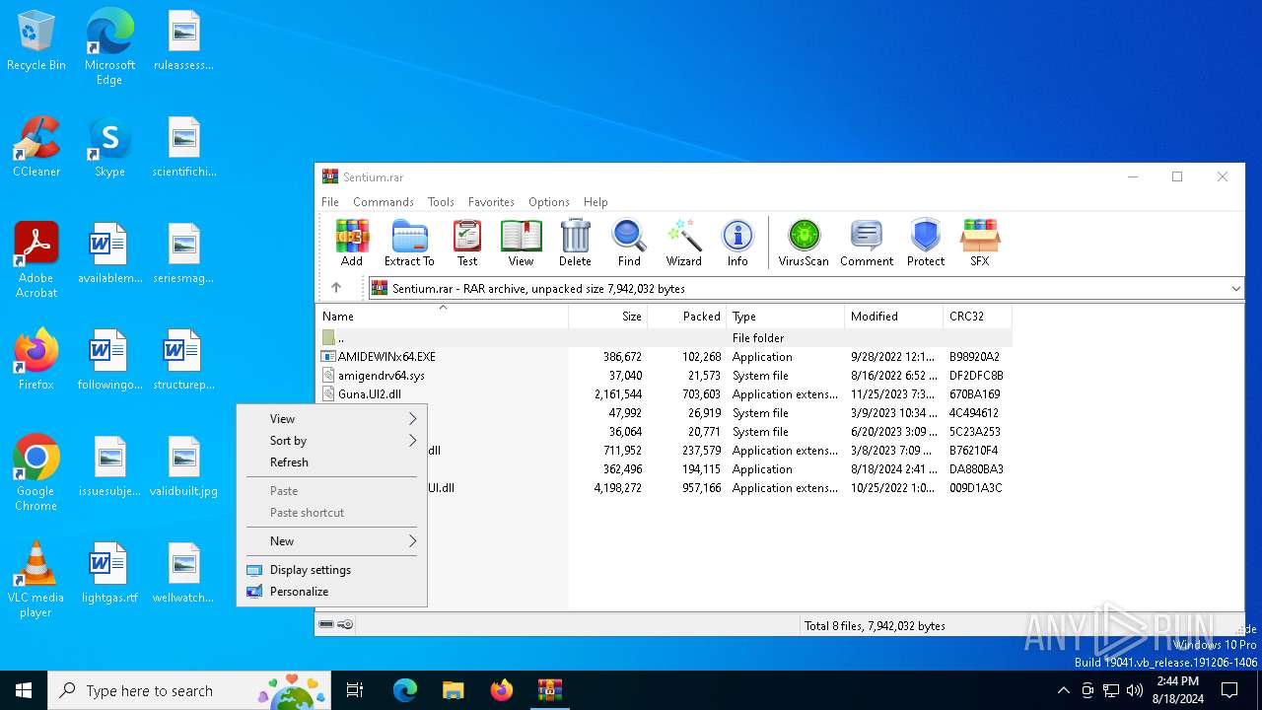The width and height of the screenshot is (1262, 710).
Task: Select the validbuilt.jpg desktop file
Action: [184, 466]
